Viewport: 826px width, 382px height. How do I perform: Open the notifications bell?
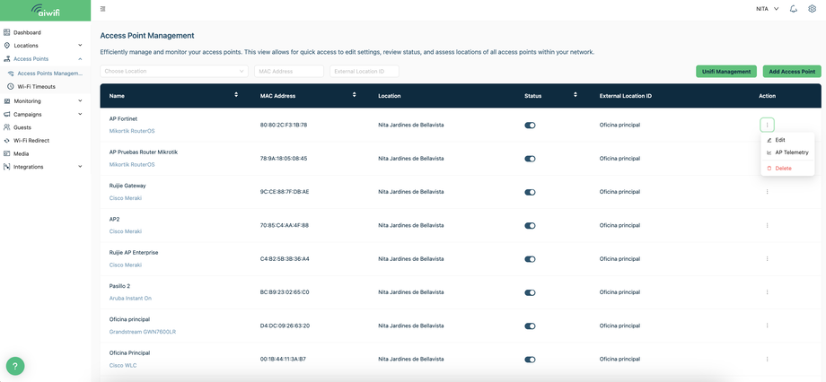click(794, 9)
